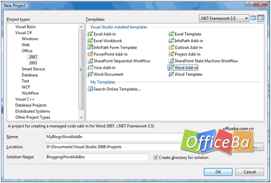The height and width of the screenshot is (183, 271).
Task: Close the New Project dialog
Action: 260,4
